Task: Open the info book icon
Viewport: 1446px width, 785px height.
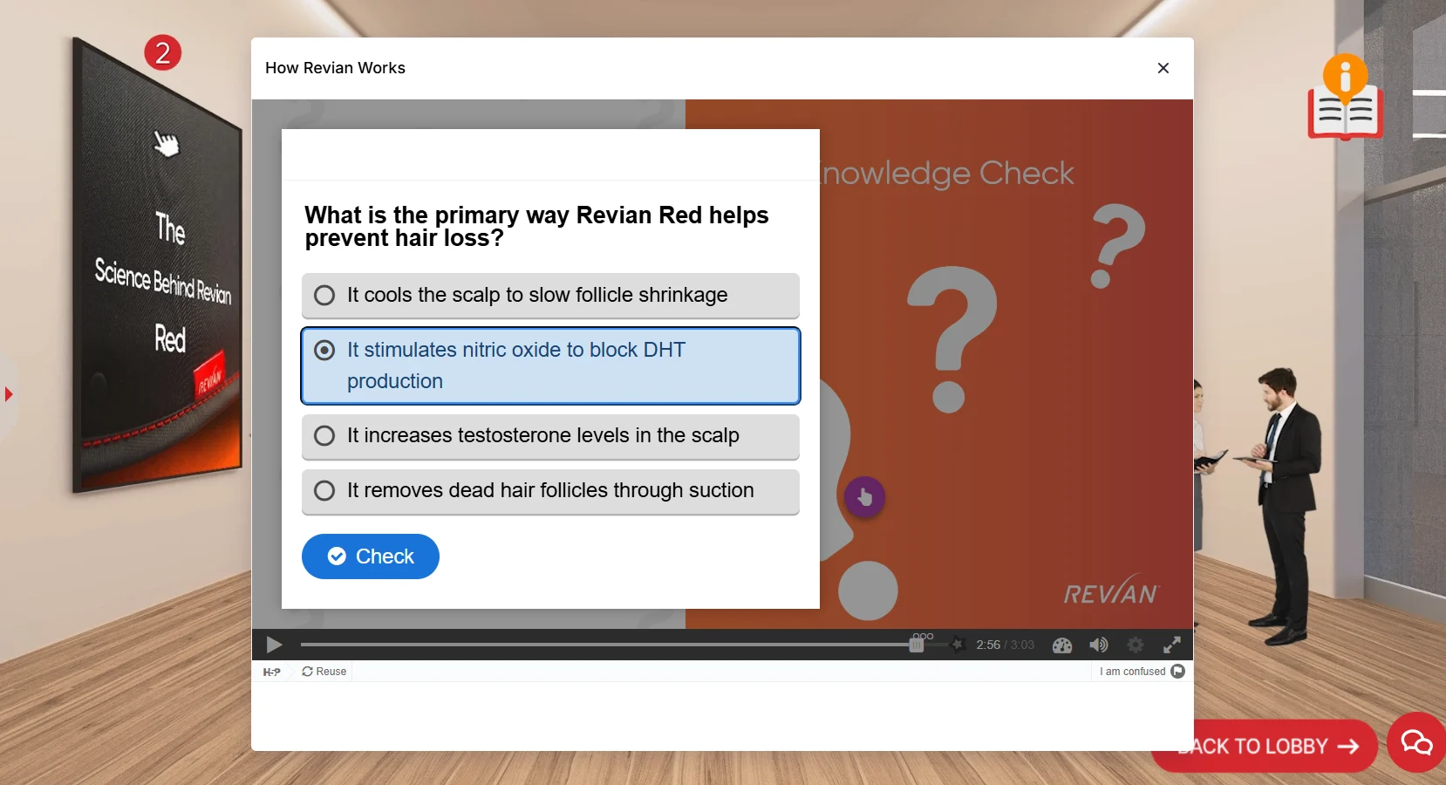Action: pyautogui.click(x=1344, y=99)
